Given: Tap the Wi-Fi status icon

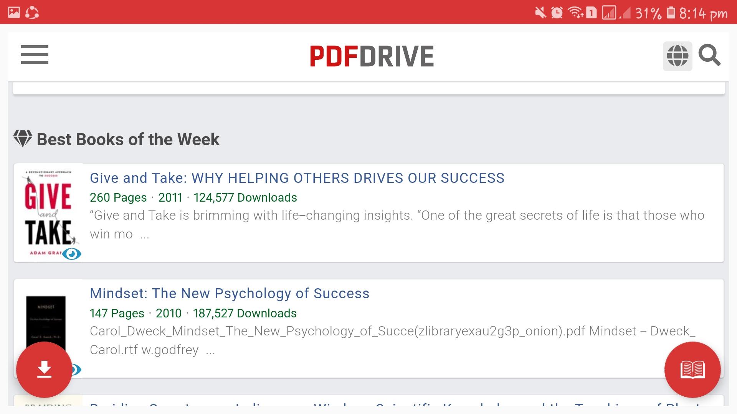Looking at the screenshot, I should [x=576, y=13].
